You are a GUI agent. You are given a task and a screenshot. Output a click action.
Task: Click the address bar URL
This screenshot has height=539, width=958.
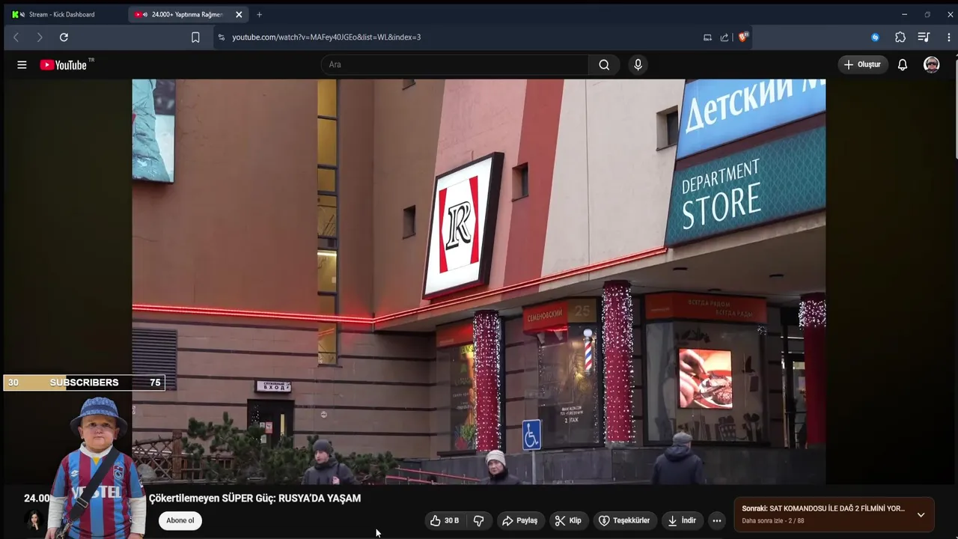326,37
